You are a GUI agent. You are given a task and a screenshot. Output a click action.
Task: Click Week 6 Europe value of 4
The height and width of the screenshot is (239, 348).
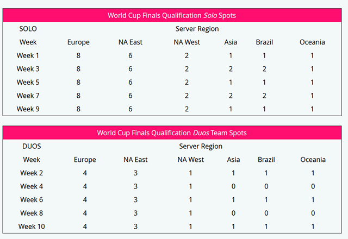point(85,200)
